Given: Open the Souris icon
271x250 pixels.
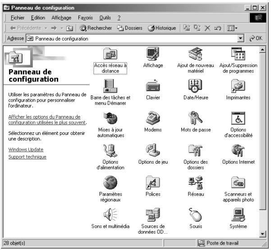Looking at the screenshot, I should (x=196, y=214).
